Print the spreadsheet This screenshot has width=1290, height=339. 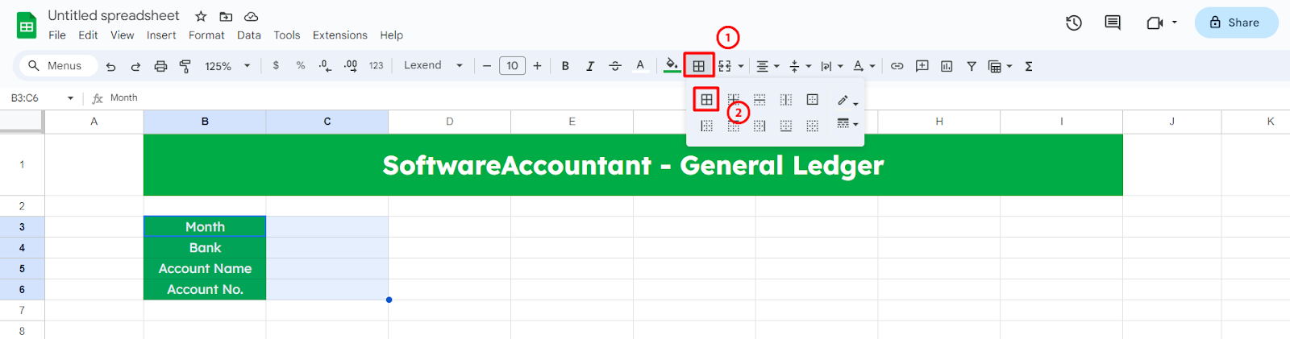pyautogui.click(x=160, y=66)
